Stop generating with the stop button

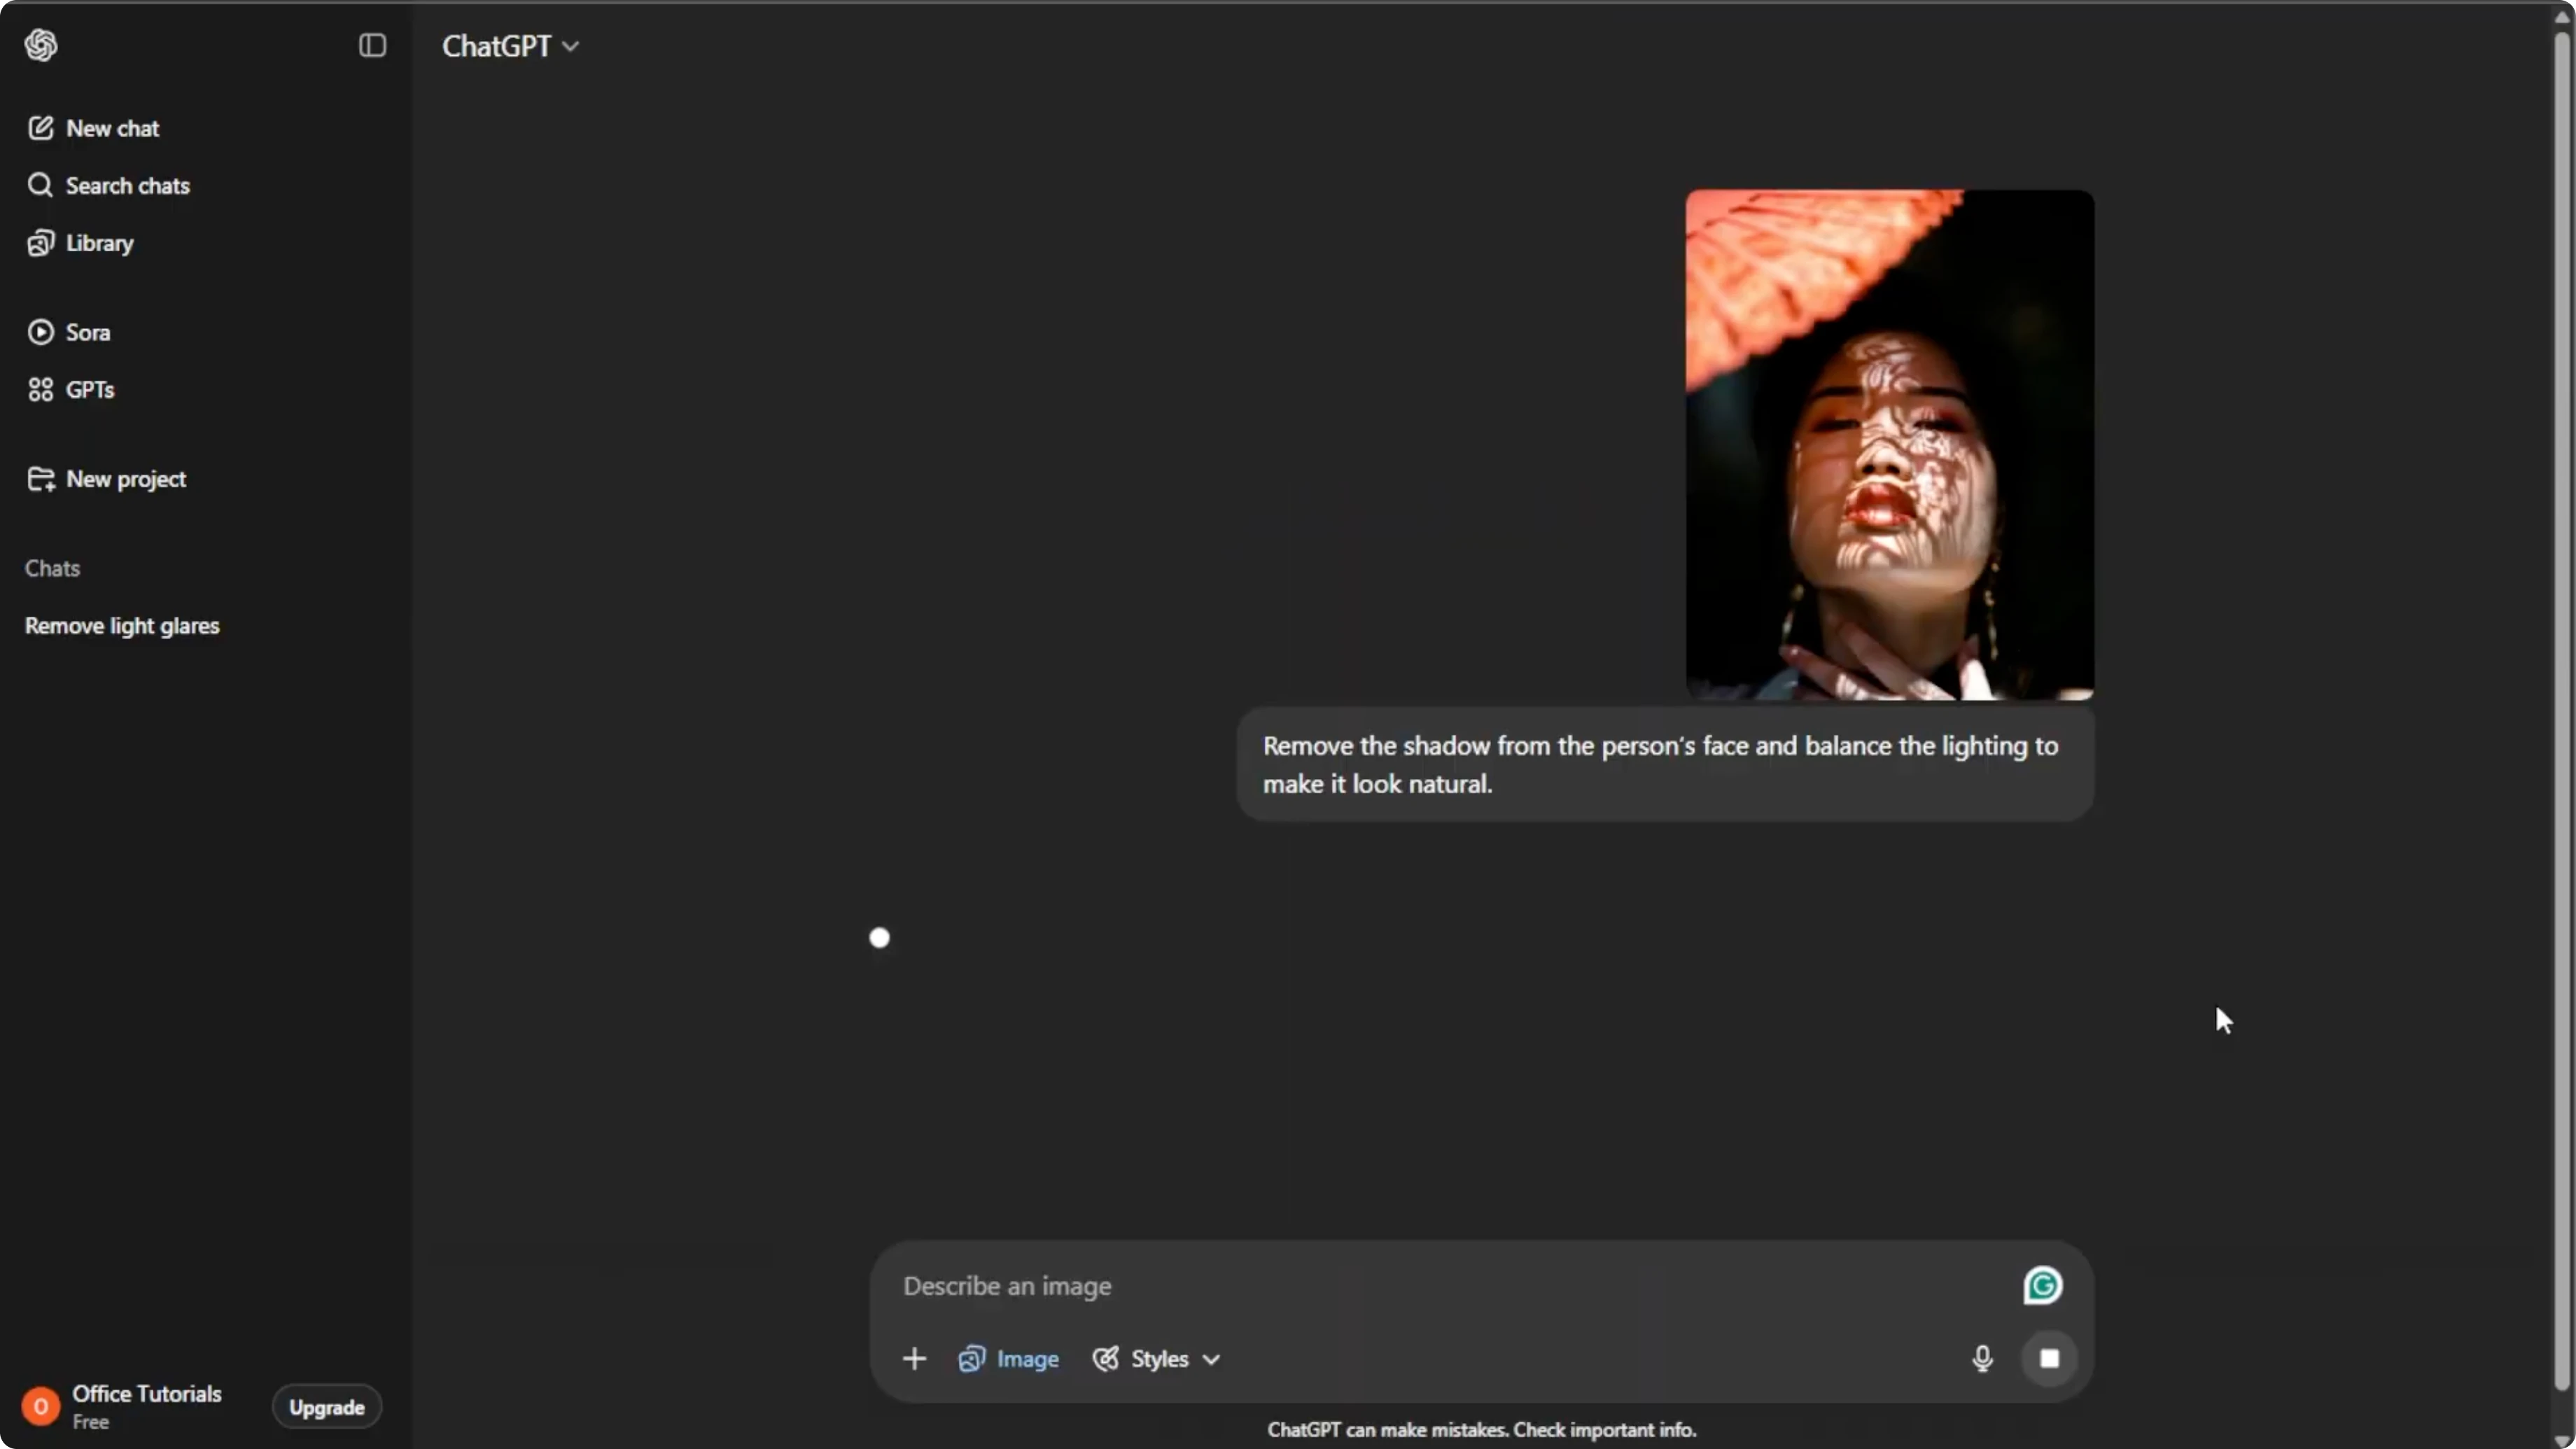point(2049,1358)
